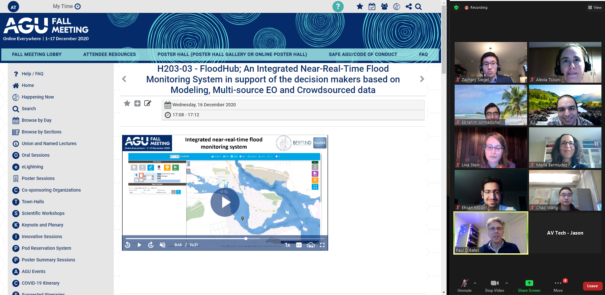Play video with the large center play button

(x=225, y=202)
